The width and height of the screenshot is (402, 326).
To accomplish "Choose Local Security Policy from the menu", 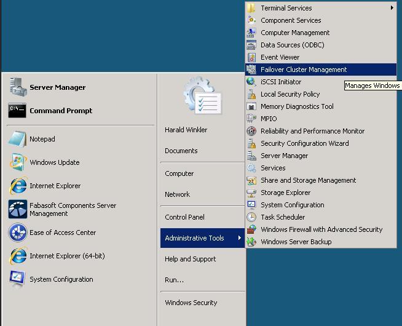I will (x=290, y=94).
